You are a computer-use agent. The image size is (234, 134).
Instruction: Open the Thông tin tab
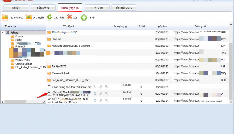click(x=97, y=7)
